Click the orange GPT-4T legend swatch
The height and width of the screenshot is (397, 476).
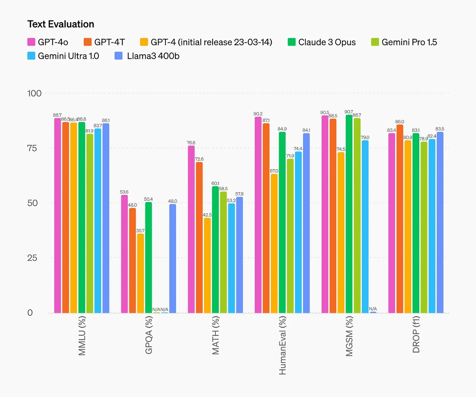tap(88, 42)
